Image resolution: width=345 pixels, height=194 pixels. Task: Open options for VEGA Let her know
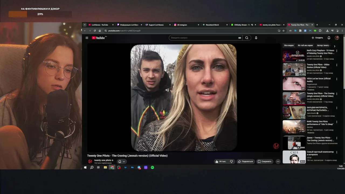click(x=337, y=79)
